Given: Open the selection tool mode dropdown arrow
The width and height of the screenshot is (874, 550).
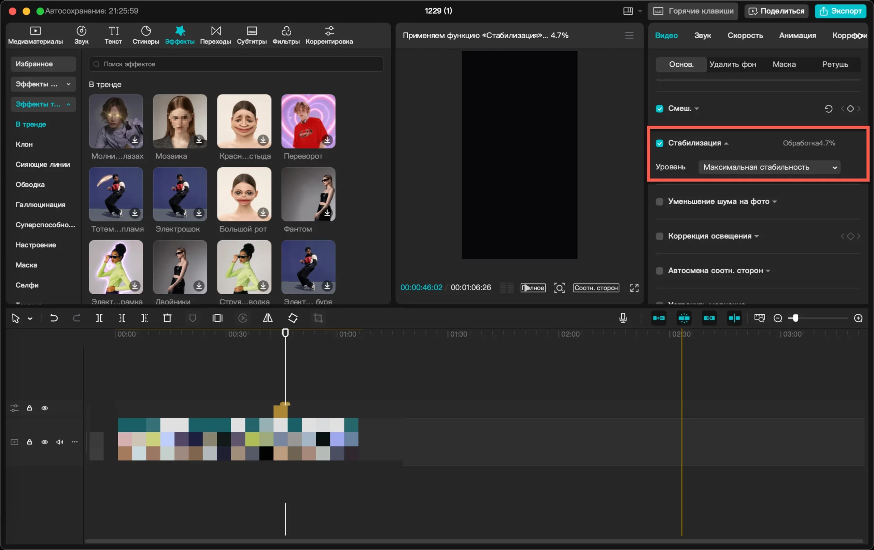Looking at the screenshot, I should 30,319.
